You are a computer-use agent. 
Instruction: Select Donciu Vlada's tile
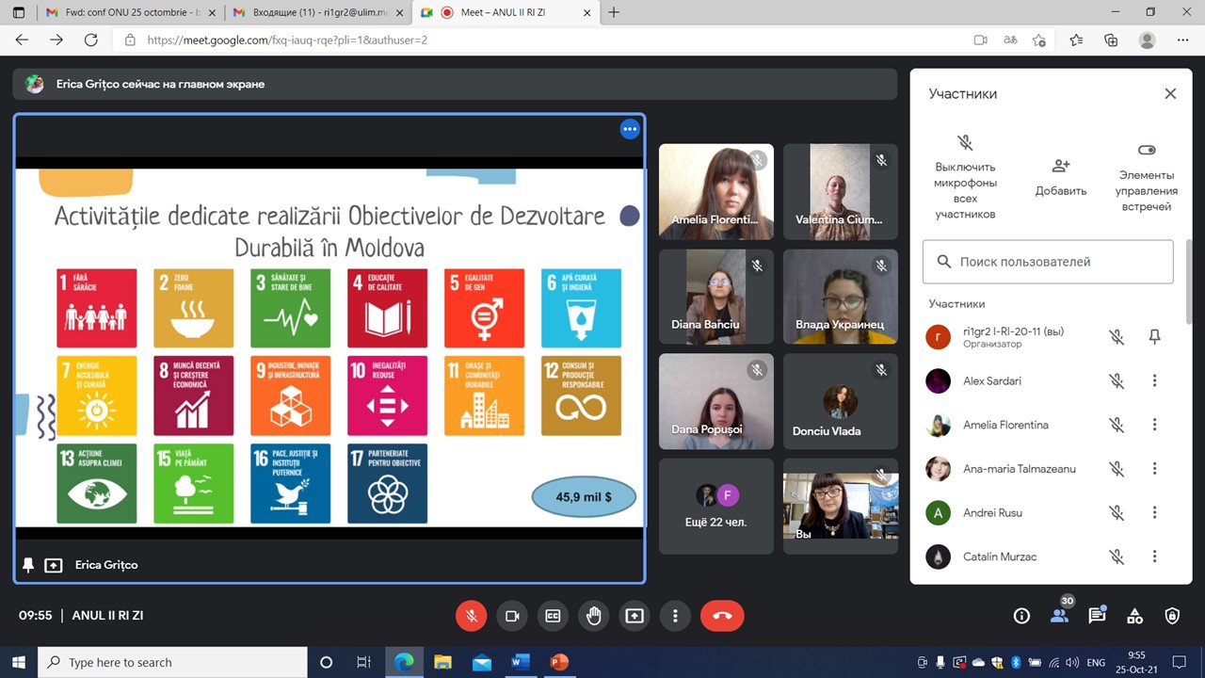pos(841,401)
